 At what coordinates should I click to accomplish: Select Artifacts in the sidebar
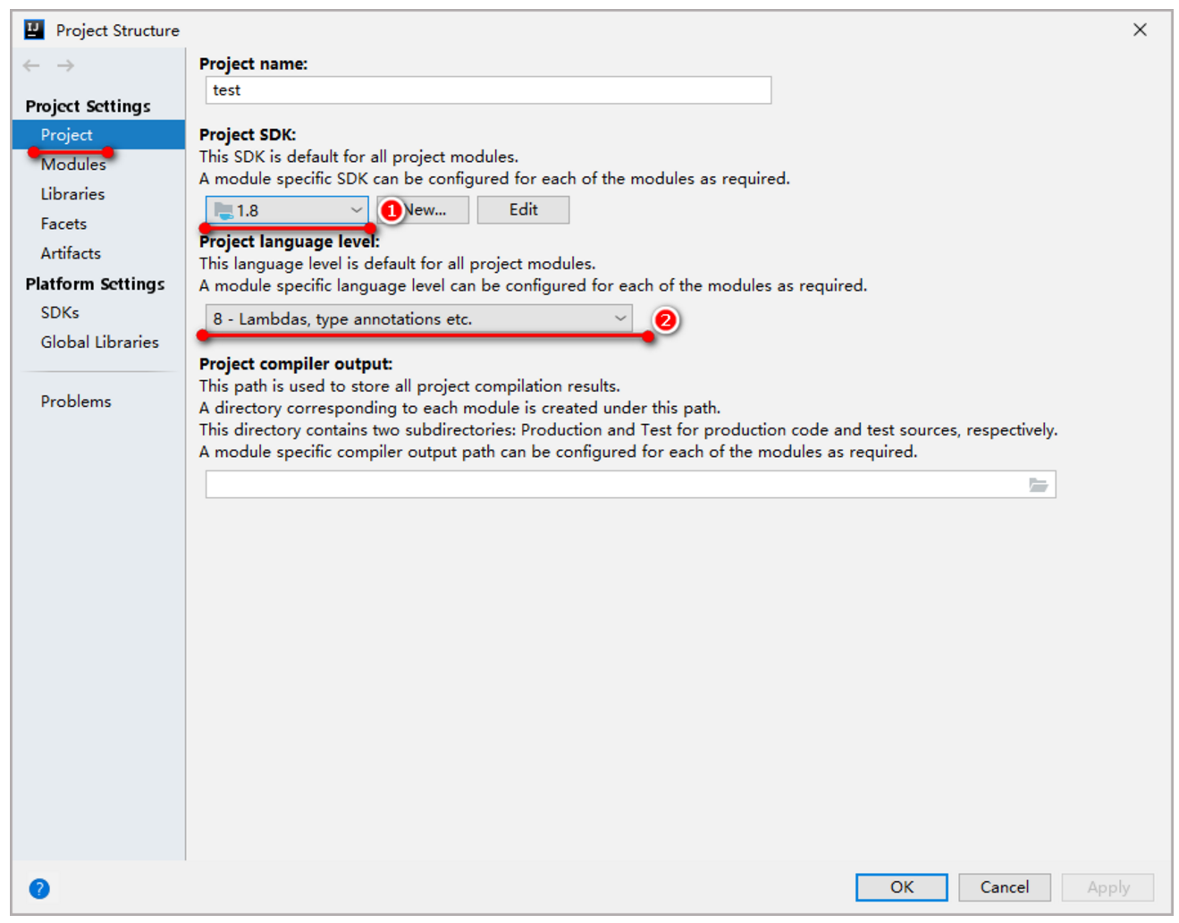(71, 253)
